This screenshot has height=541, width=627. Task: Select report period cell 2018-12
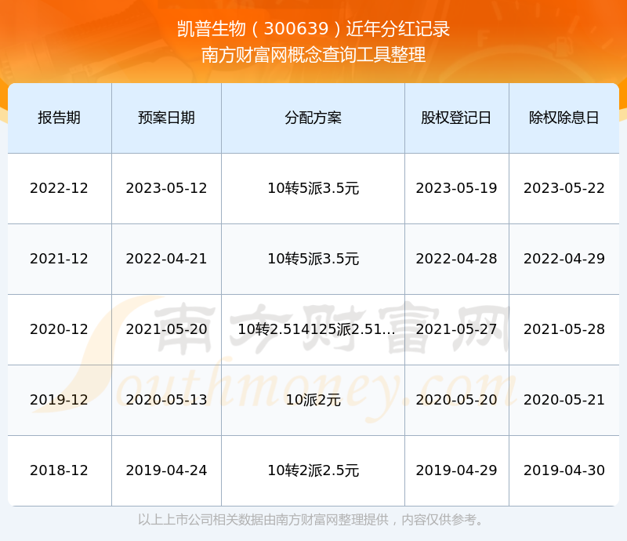tap(60, 470)
